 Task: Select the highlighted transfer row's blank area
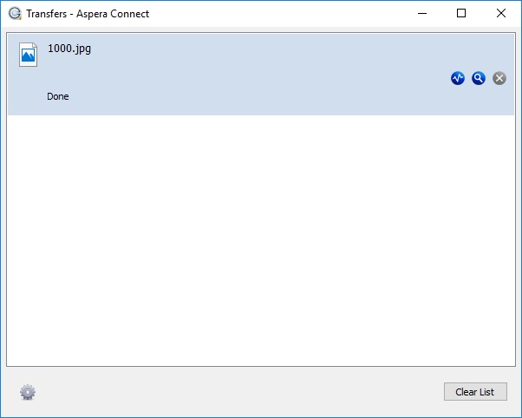point(260,61)
